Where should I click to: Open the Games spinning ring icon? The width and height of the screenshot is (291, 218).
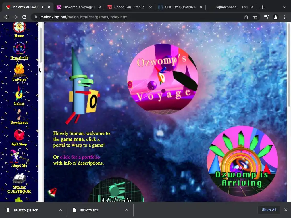19,94
